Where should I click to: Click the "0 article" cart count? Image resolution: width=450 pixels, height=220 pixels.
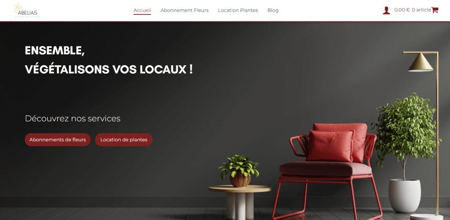click(x=421, y=10)
